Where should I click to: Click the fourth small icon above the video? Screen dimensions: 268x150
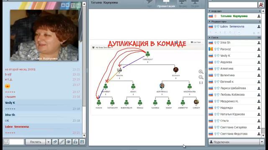(x=78, y=5)
